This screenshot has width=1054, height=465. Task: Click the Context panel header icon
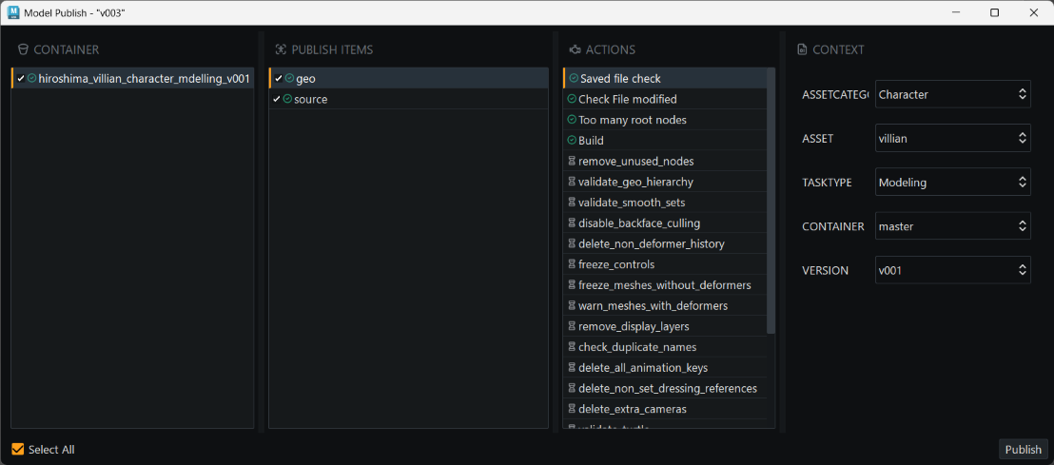[x=801, y=49]
